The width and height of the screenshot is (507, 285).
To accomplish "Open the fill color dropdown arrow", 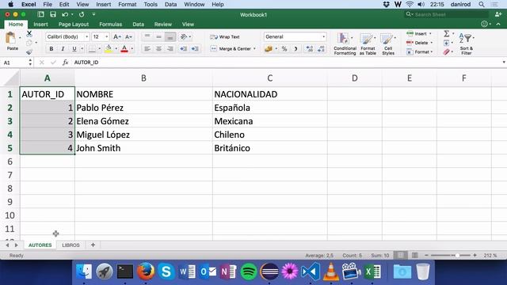I will [x=116, y=49].
